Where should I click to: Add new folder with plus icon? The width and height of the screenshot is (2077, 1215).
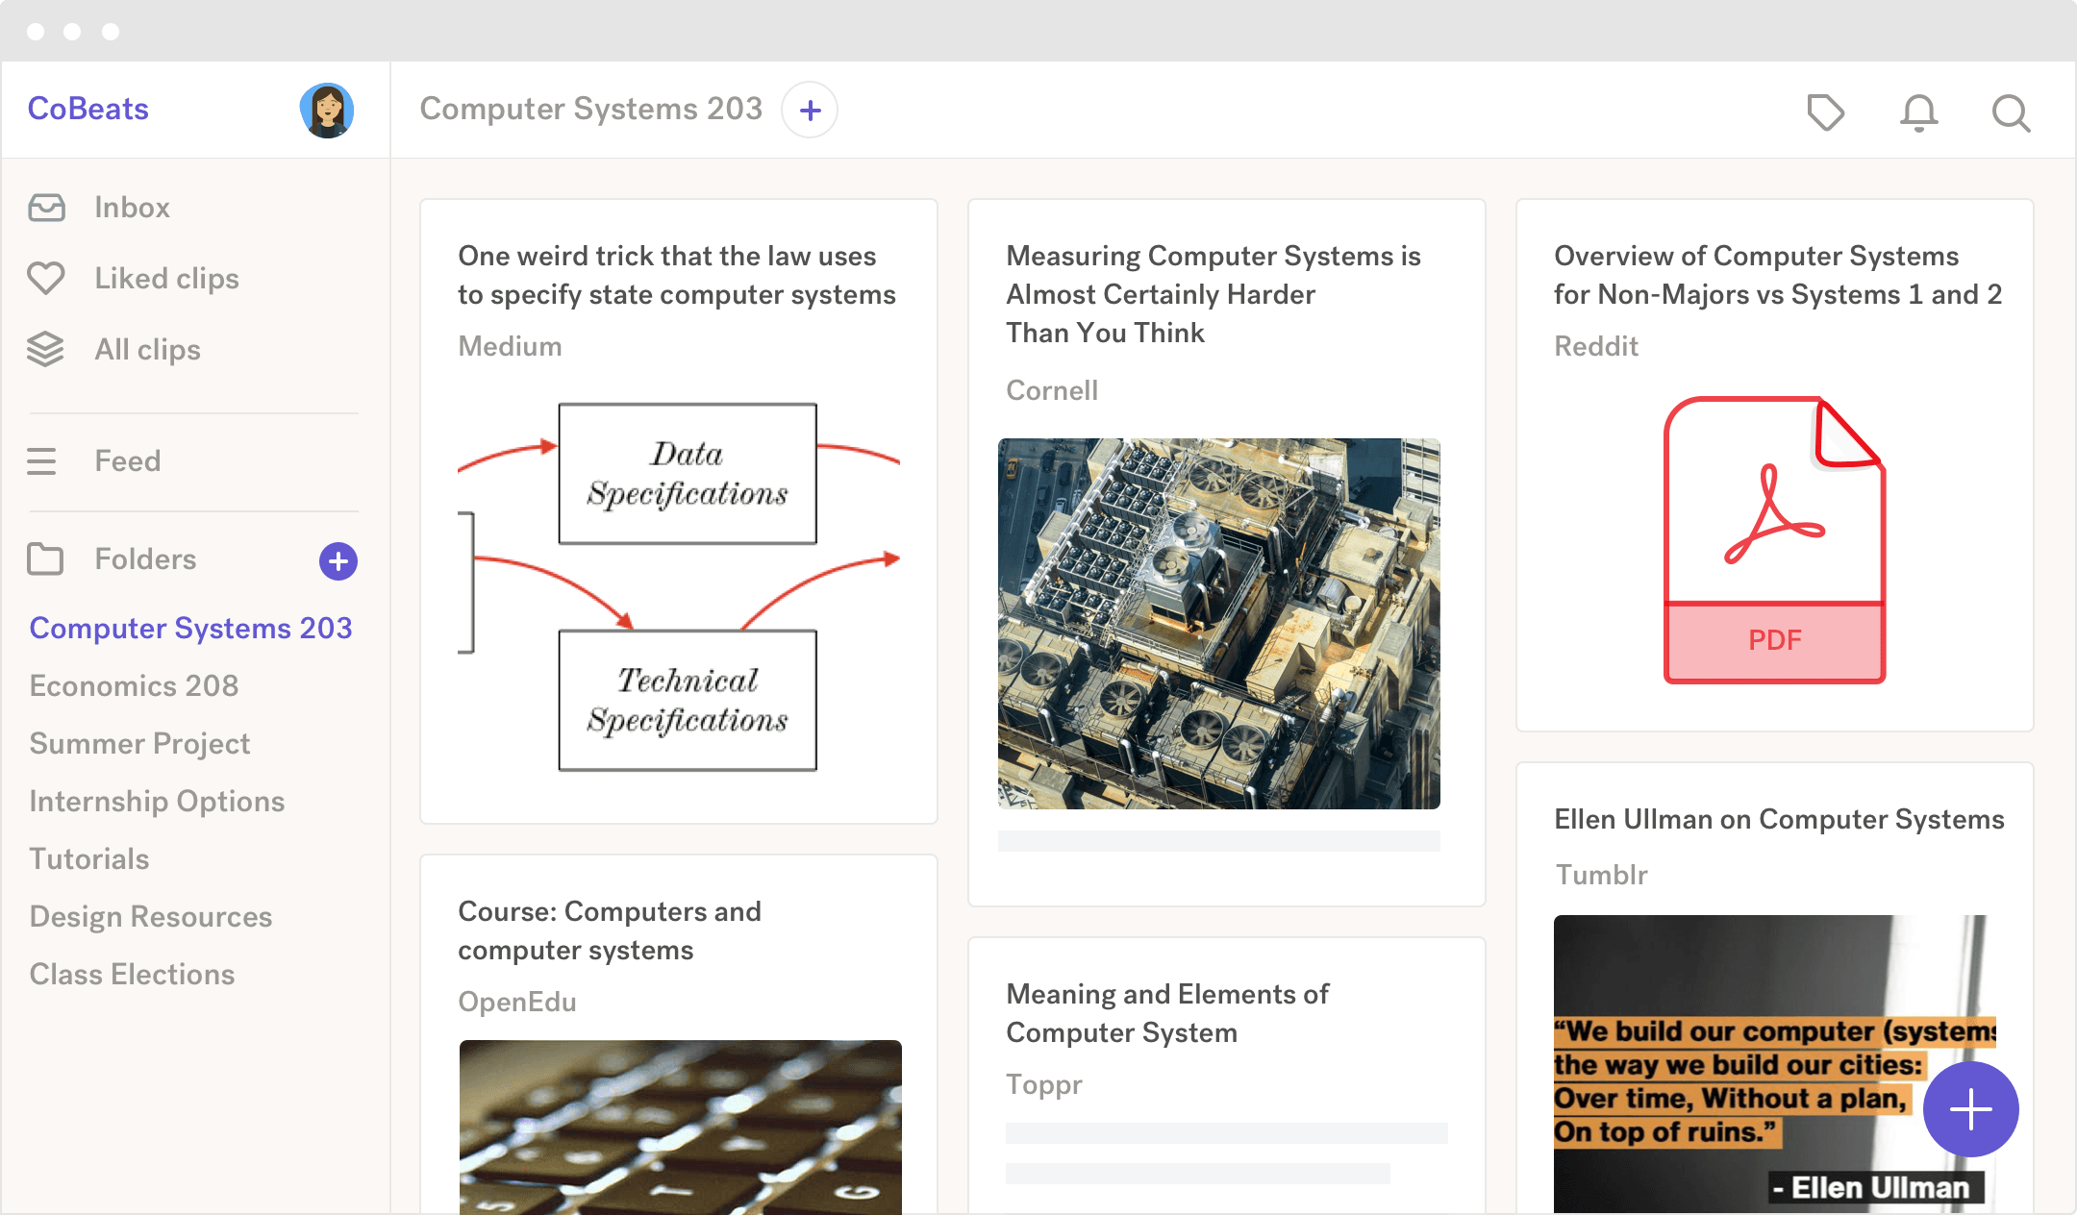(338, 561)
